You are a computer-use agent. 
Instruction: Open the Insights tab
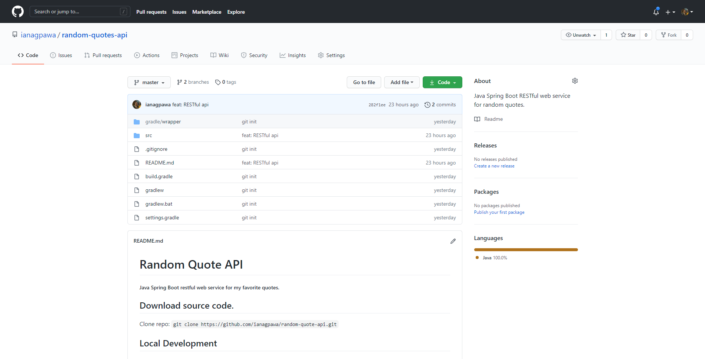(x=293, y=55)
